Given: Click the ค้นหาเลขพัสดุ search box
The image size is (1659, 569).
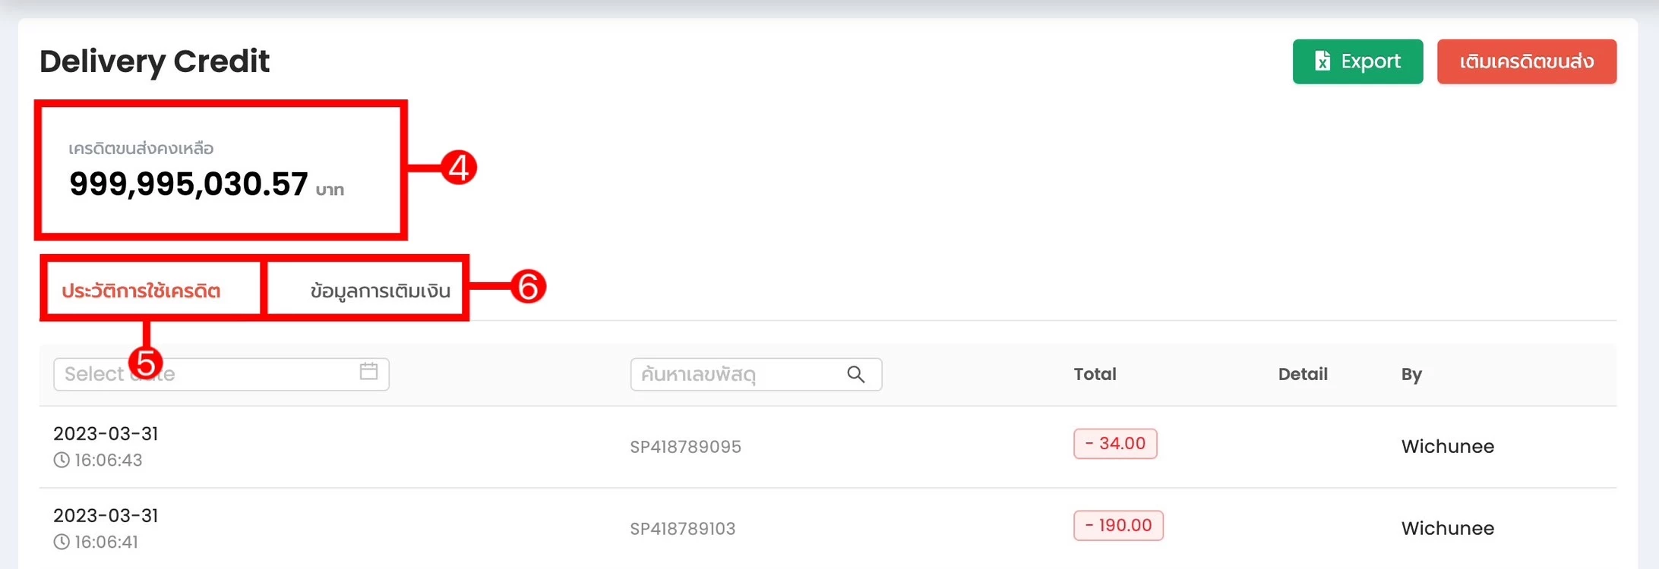Looking at the screenshot, I should (737, 374).
